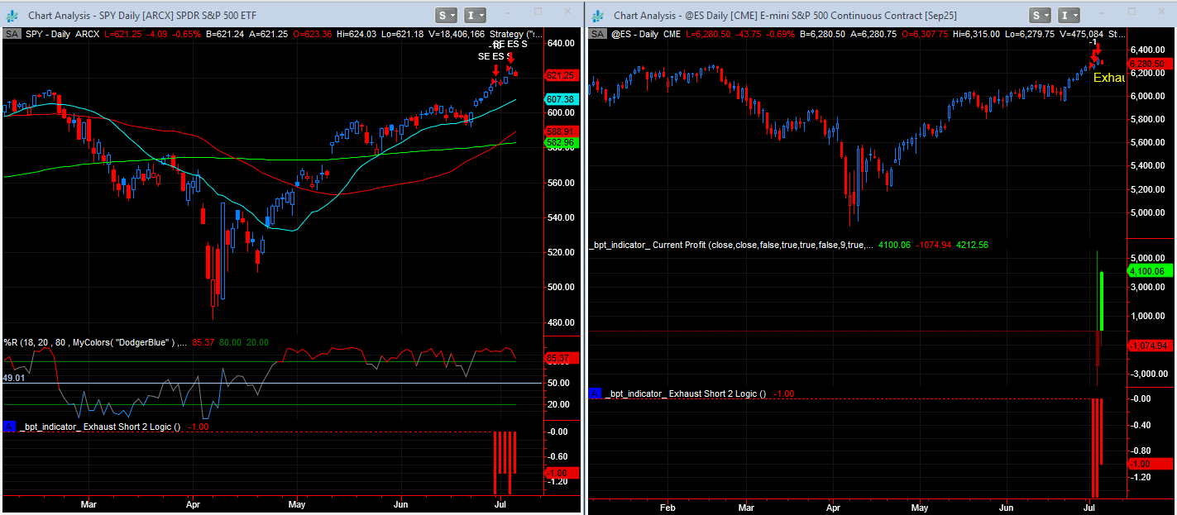Click the cyan 607.38 moving average tag
This screenshot has height=515, width=1177.
[560, 99]
